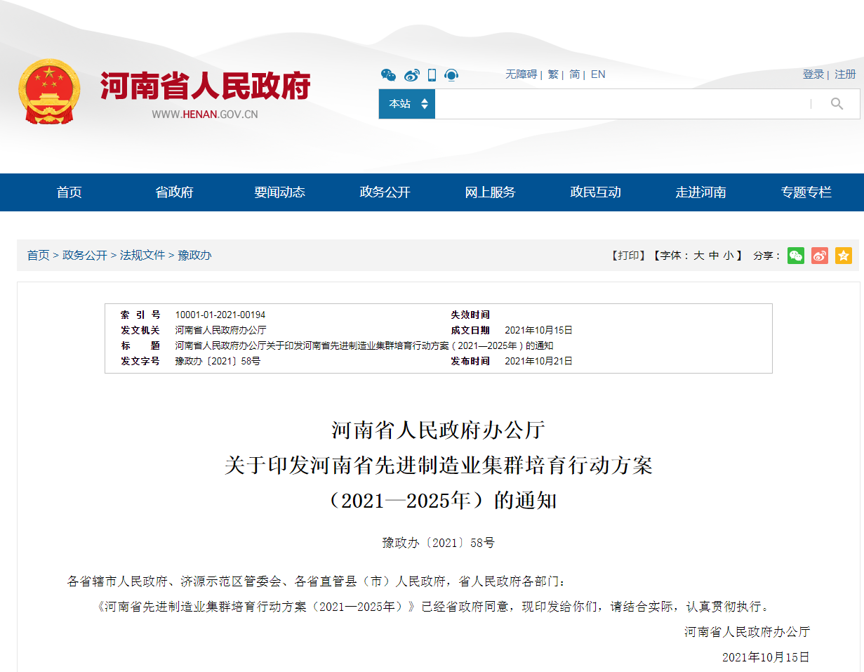864x672 pixels.
Task: Click the 河南省人民政府 site title
Action: coord(205,86)
